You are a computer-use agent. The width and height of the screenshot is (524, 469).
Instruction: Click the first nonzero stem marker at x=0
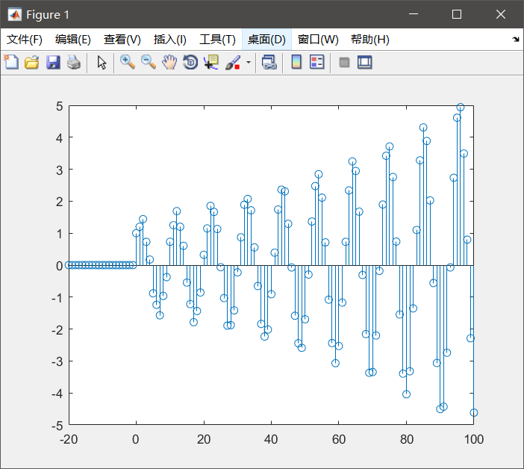(136, 233)
